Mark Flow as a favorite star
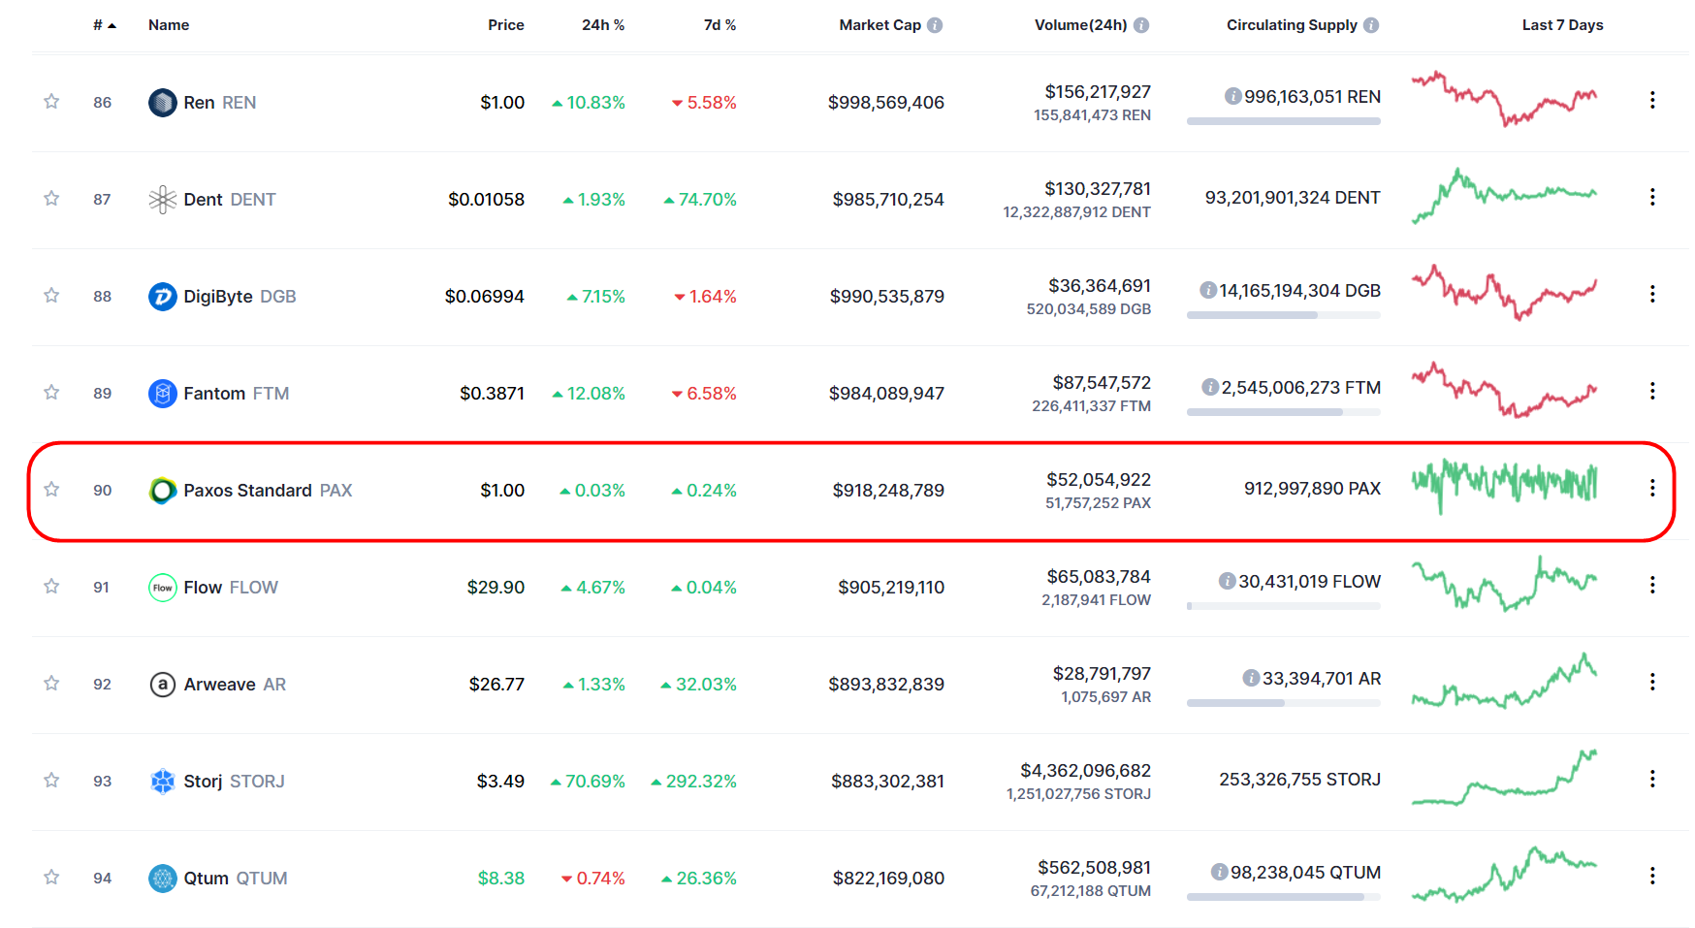The width and height of the screenshot is (1695, 928). [51, 586]
